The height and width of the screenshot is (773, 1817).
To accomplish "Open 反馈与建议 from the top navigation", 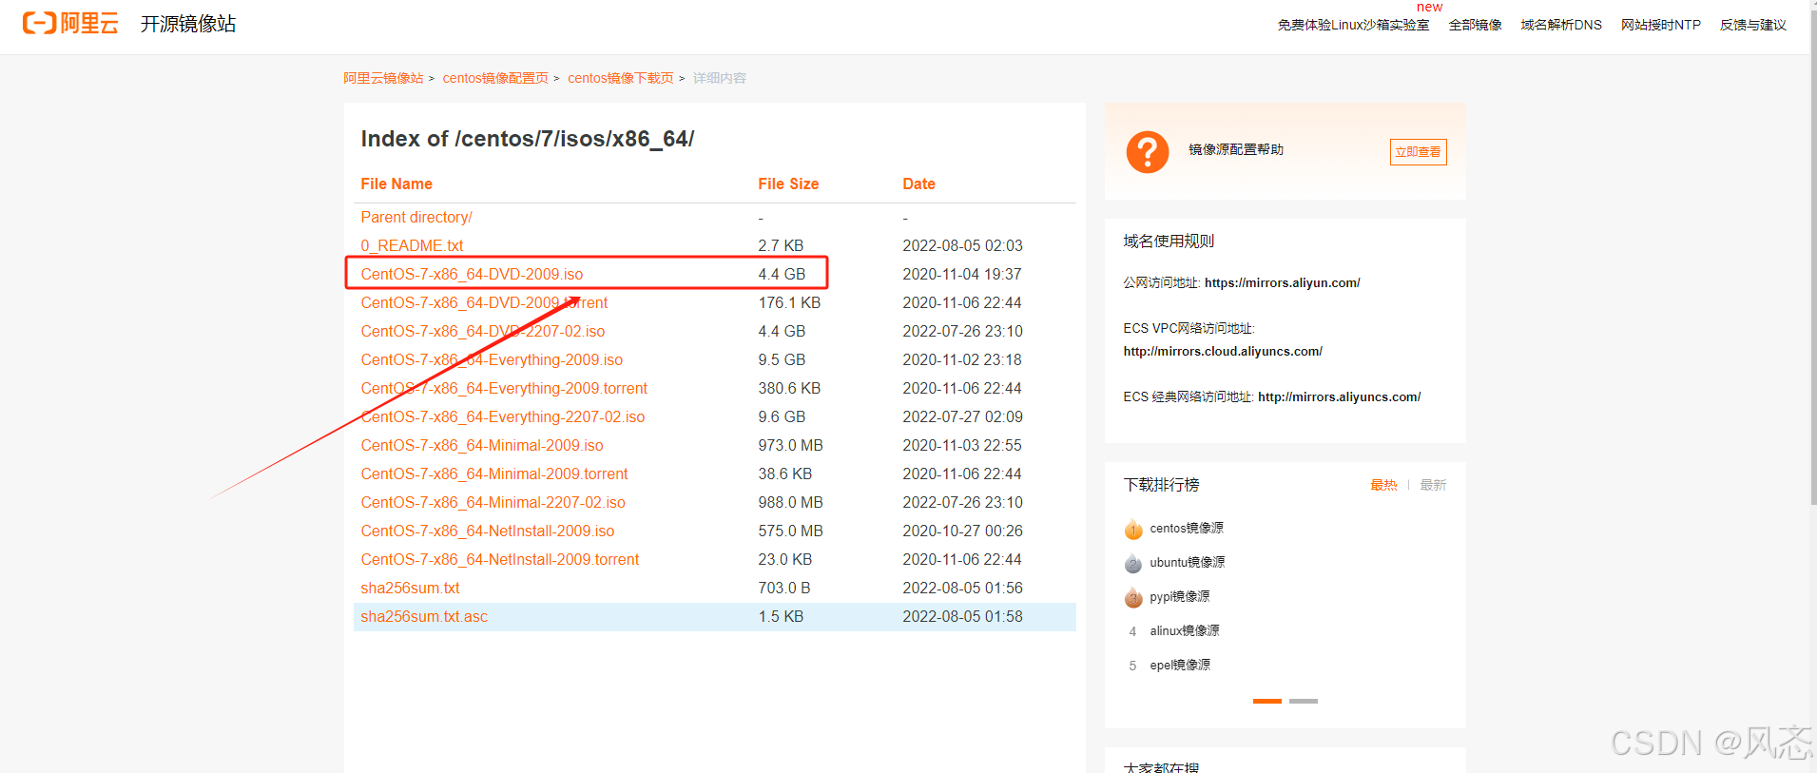I will click(1752, 25).
